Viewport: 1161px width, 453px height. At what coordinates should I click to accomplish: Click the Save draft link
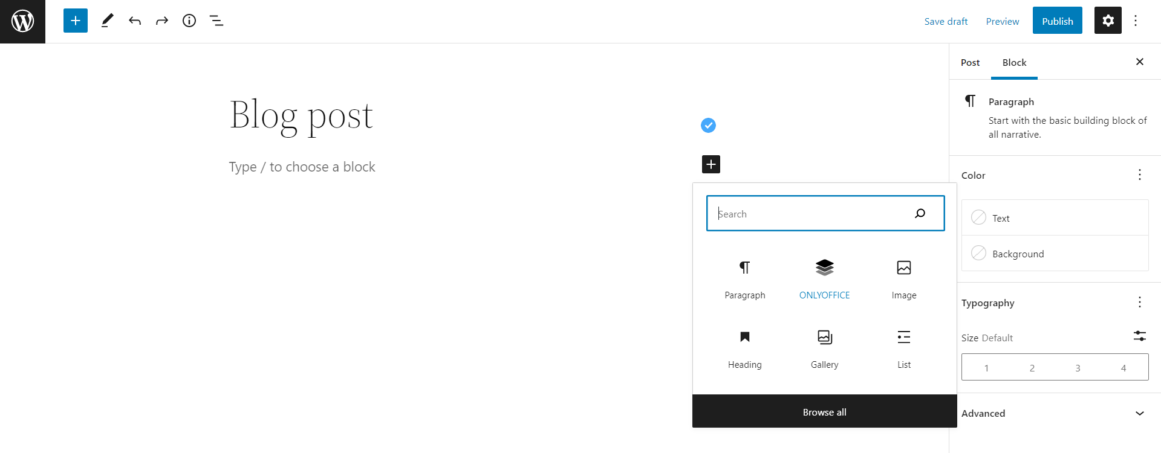tap(946, 21)
